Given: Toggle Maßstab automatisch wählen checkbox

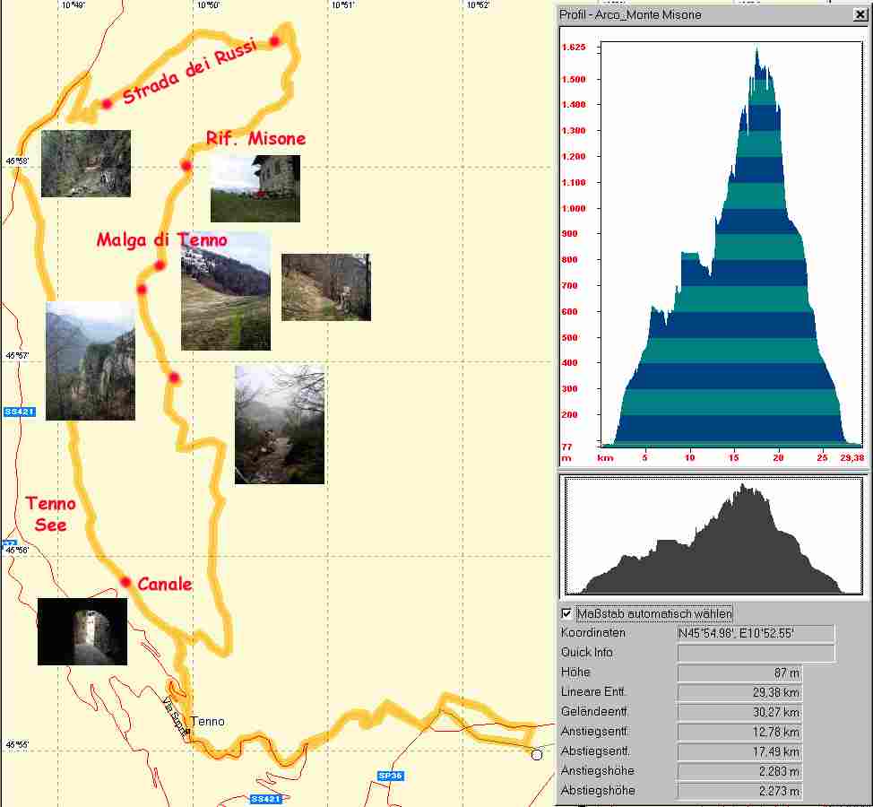Looking at the screenshot, I should click(x=566, y=613).
